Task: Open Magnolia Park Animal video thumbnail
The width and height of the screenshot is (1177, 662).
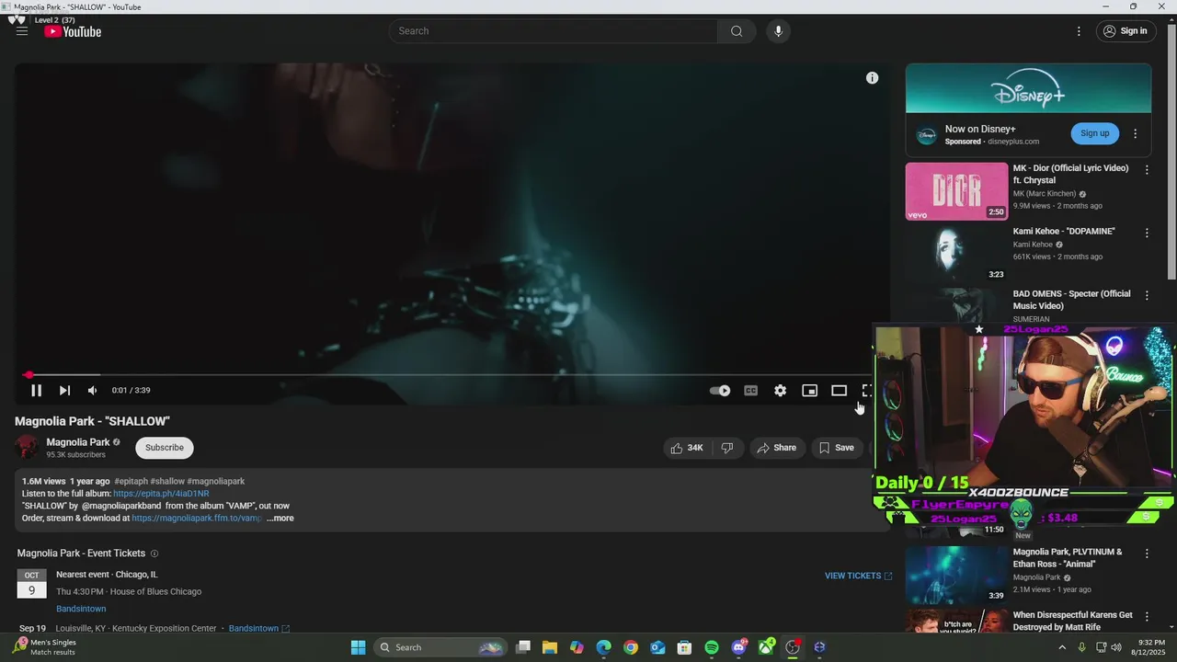Action: (956, 575)
